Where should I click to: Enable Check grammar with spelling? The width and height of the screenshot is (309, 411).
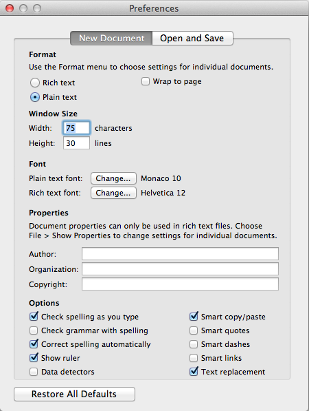point(34,330)
